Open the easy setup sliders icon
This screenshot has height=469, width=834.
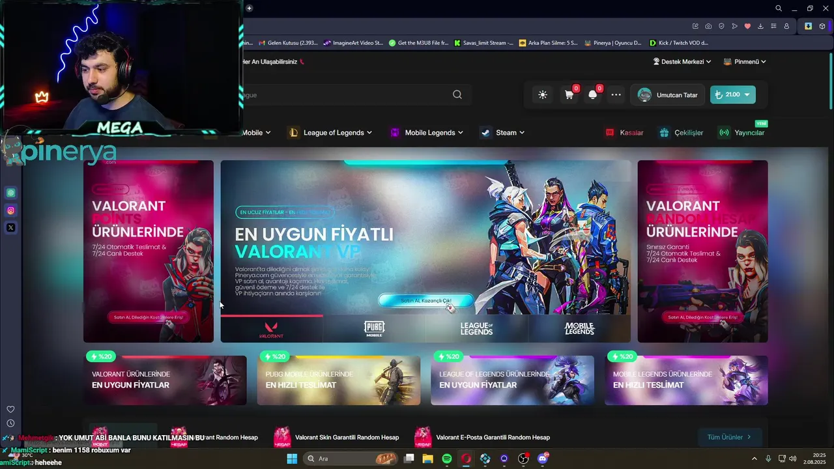(x=773, y=26)
